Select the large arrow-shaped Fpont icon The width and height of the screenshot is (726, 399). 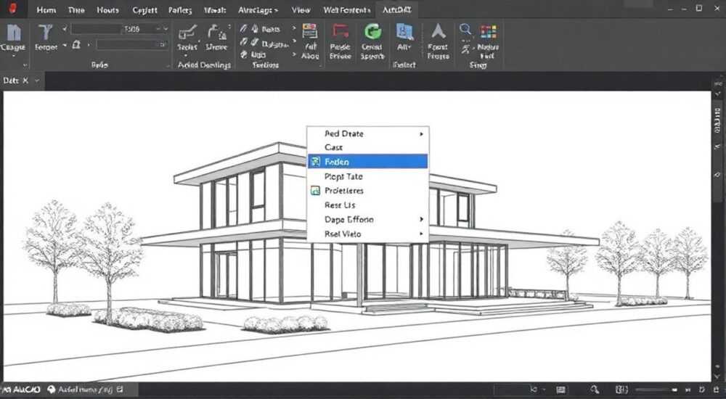pos(438,31)
